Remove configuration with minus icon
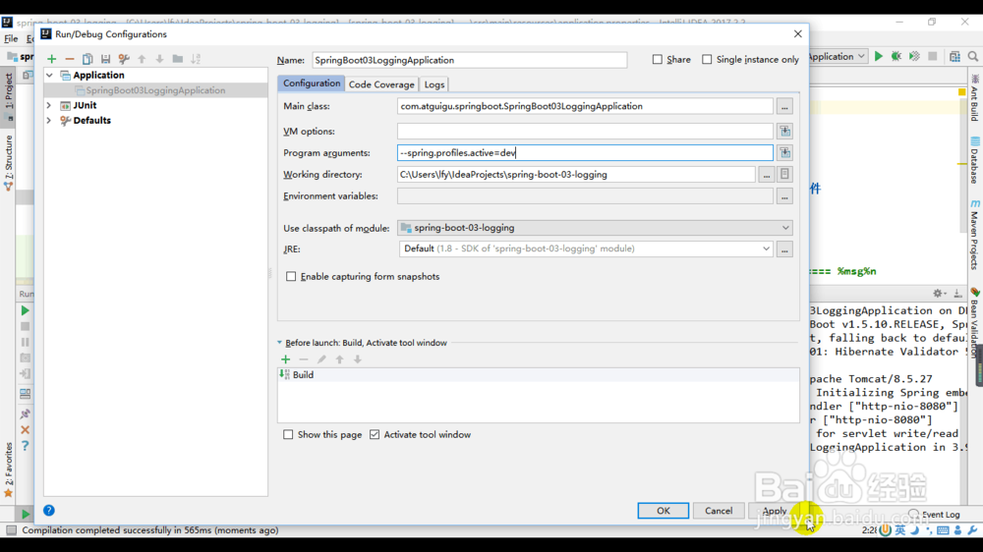983x552 pixels. [70, 59]
